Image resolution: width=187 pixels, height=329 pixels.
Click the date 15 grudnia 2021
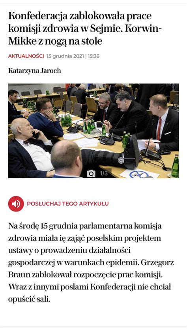click(x=65, y=56)
